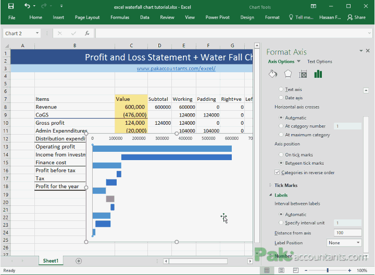Add a new sheet
Viewport: 375px width, 275px height.
coord(79,261)
